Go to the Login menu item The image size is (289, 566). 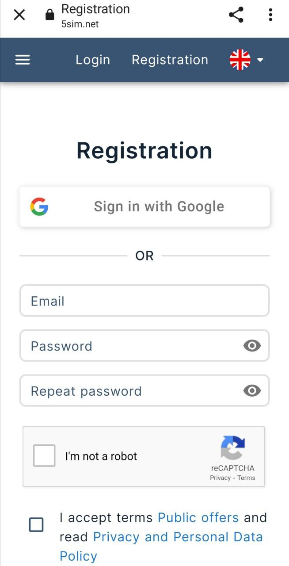pyautogui.click(x=93, y=60)
